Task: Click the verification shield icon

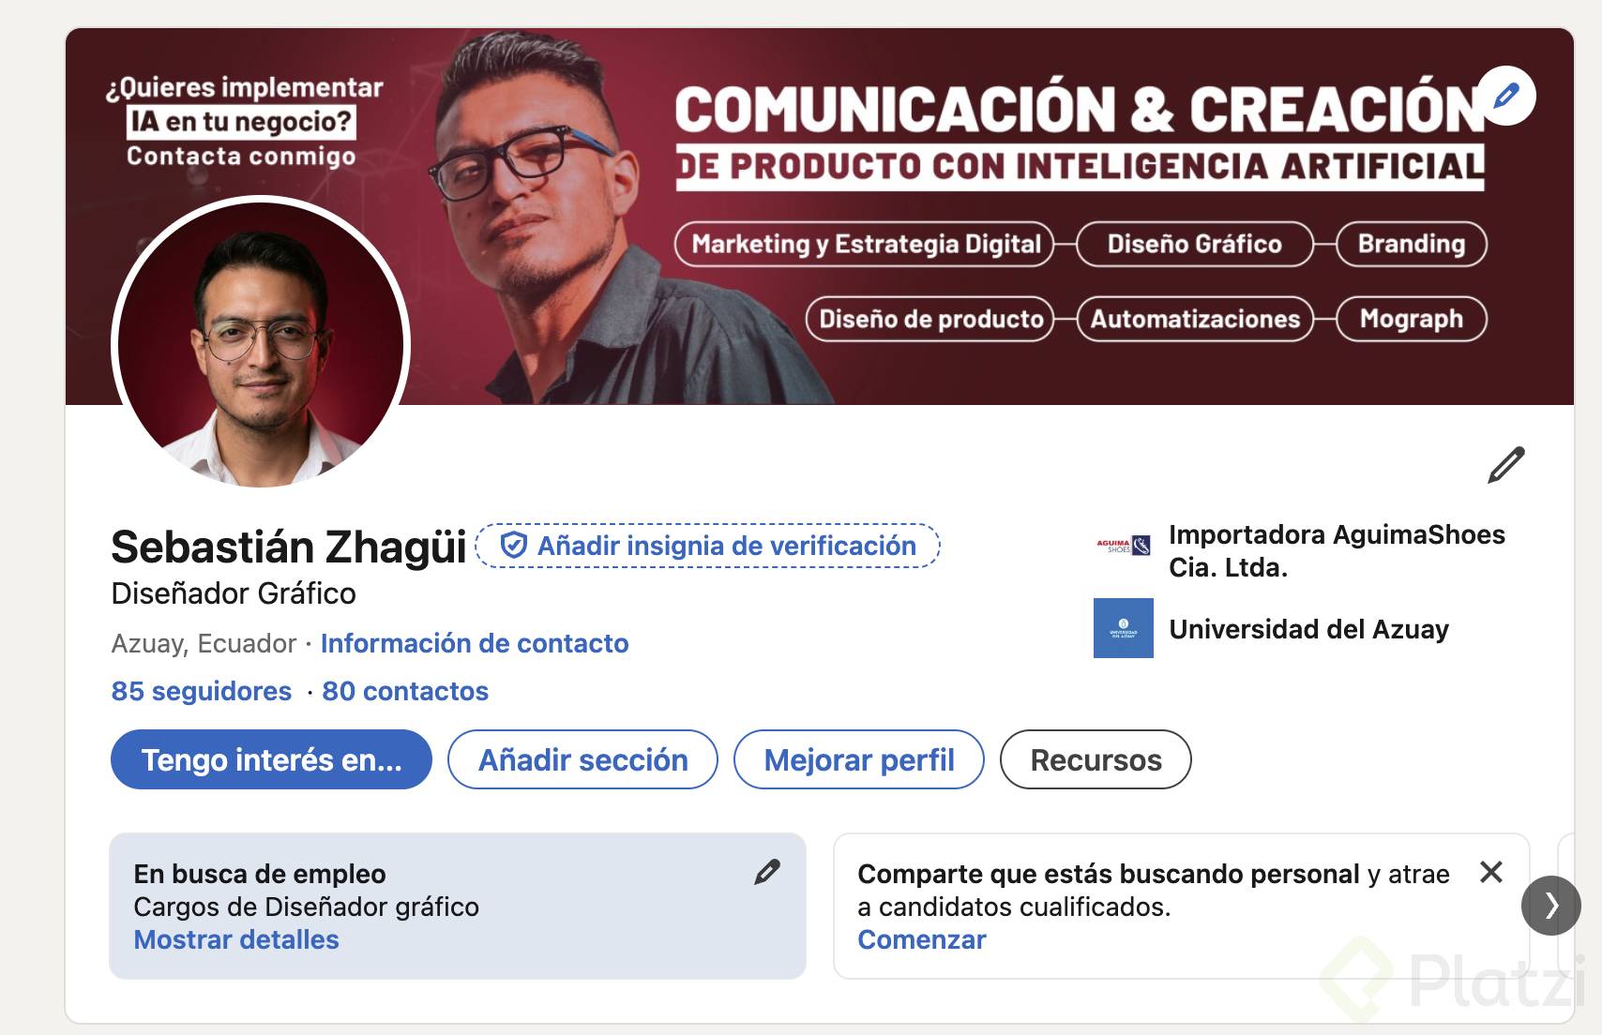Action: coord(513,546)
